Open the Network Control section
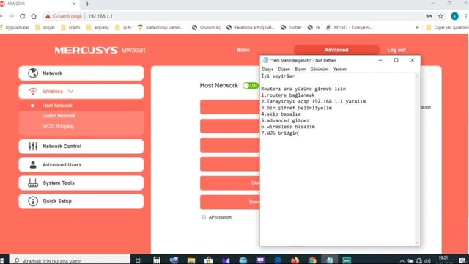The width and height of the screenshot is (469, 264). pos(81,147)
